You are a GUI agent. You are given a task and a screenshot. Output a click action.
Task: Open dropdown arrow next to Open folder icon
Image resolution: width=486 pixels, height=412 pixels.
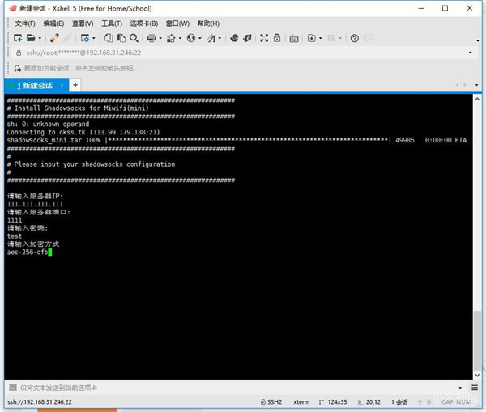pyautogui.click(x=39, y=38)
